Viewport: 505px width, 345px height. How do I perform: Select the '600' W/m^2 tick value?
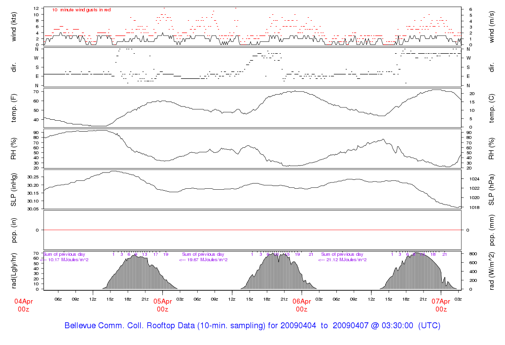click(x=473, y=263)
